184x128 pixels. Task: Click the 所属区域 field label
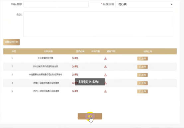pos(108,4)
